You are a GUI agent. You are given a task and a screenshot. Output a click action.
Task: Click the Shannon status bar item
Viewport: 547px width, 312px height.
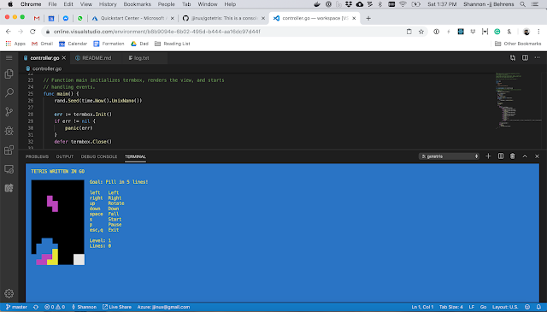click(x=84, y=307)
